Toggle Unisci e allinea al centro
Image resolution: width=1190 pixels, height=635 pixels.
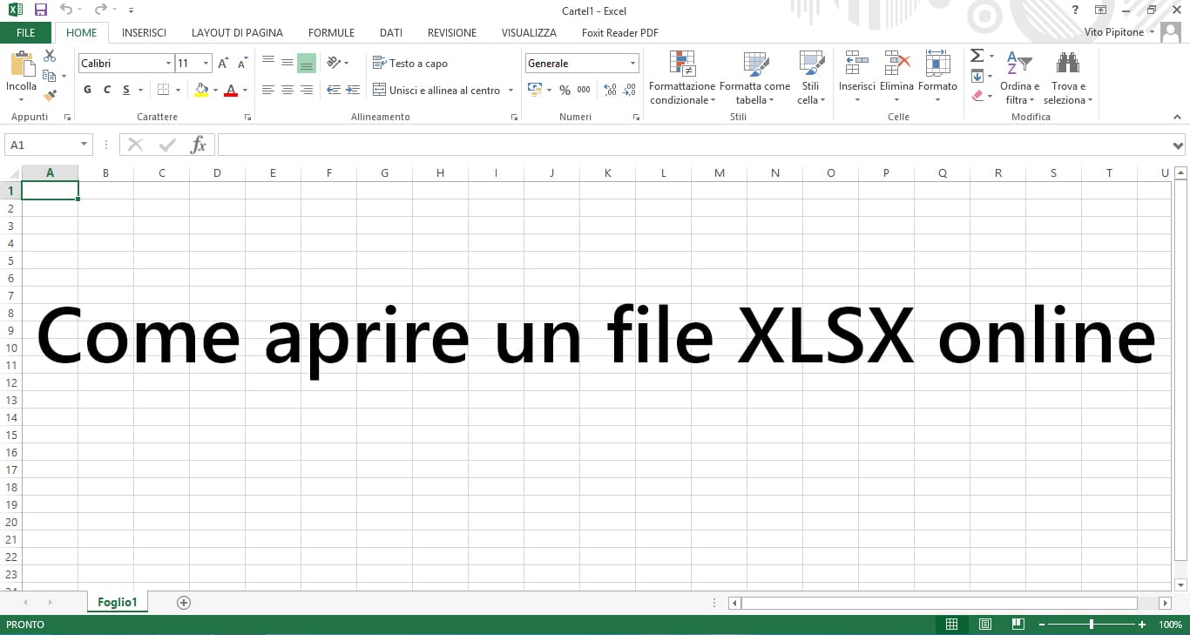(x=439, y=90)
